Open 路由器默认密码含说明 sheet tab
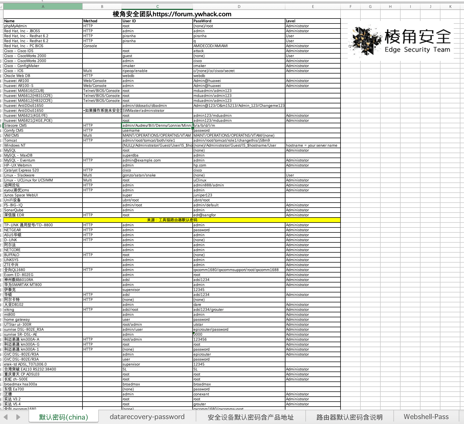The image size is (464, 424). [349, 417]
